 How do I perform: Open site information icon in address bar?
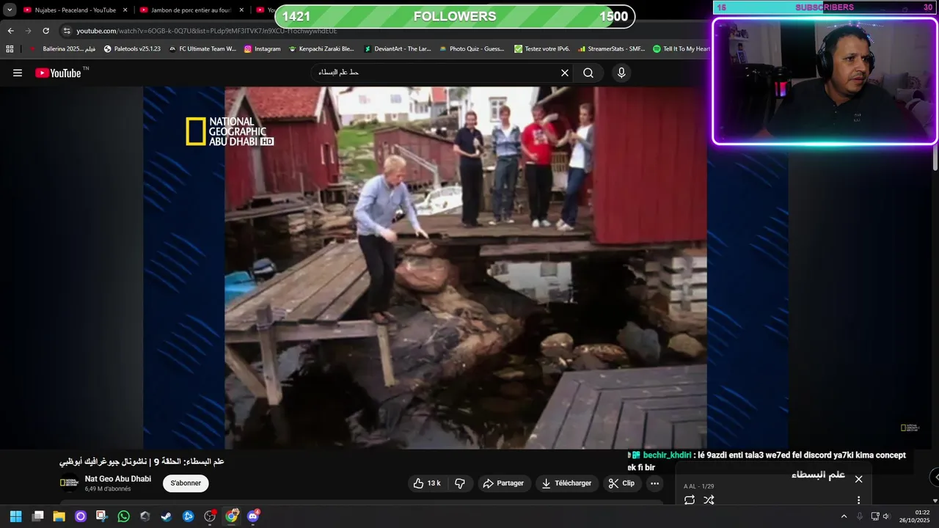[67, 31]
